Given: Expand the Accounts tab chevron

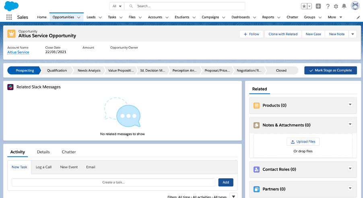Looking at the screenshot, I should coord(167,17).
